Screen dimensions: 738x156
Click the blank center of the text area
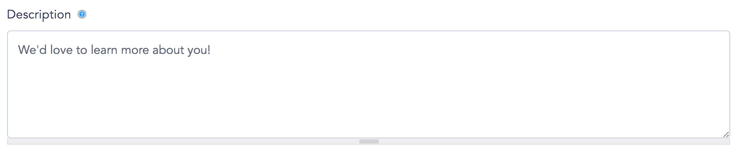tap(369, 89)
